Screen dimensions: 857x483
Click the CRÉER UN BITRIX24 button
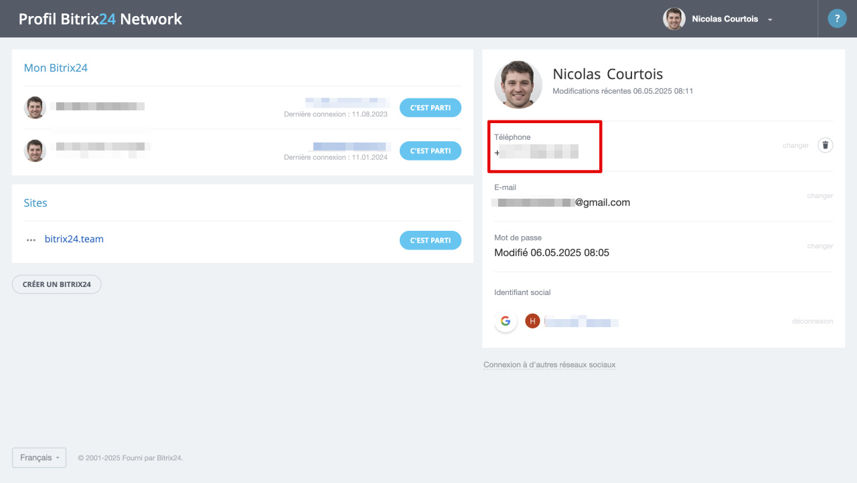click(x=57, y=284)
